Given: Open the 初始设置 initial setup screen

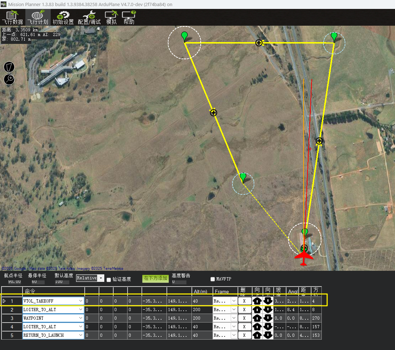Looking at the screenshot, I should (x=63, y=17).
